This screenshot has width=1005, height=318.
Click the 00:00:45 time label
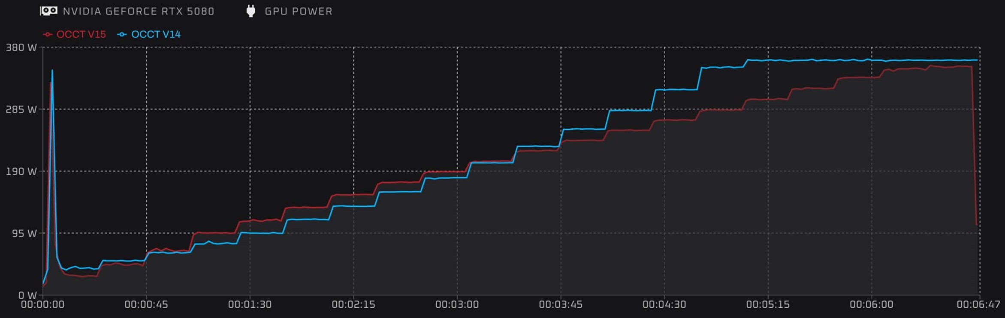[x=146, y=305]
